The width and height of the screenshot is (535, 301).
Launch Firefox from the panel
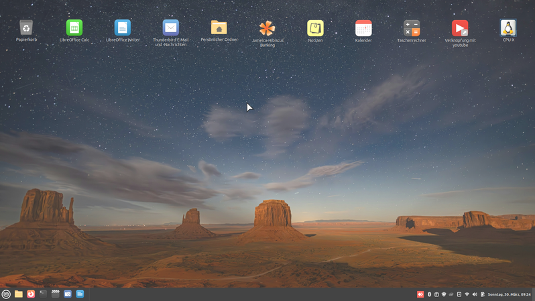31,294
